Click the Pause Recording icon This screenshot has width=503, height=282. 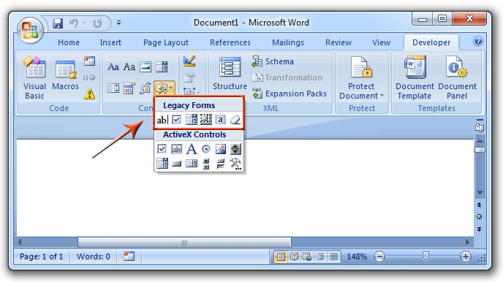coord(89,77)
